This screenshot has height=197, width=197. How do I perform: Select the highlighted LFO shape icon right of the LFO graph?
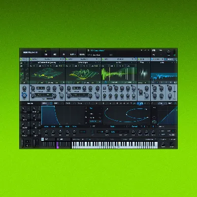(x=154, y=122)
